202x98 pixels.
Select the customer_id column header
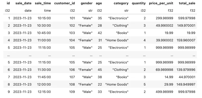pos(65,3)
